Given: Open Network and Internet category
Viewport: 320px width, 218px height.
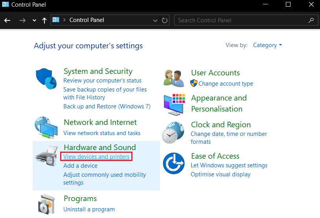Looking at the screenshot, I should pyautogui.click(x=100, y=122).
